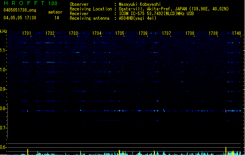Click the 'meteor' label
The width and height of the screenshot is (245, 155).
tap(55, 12)
